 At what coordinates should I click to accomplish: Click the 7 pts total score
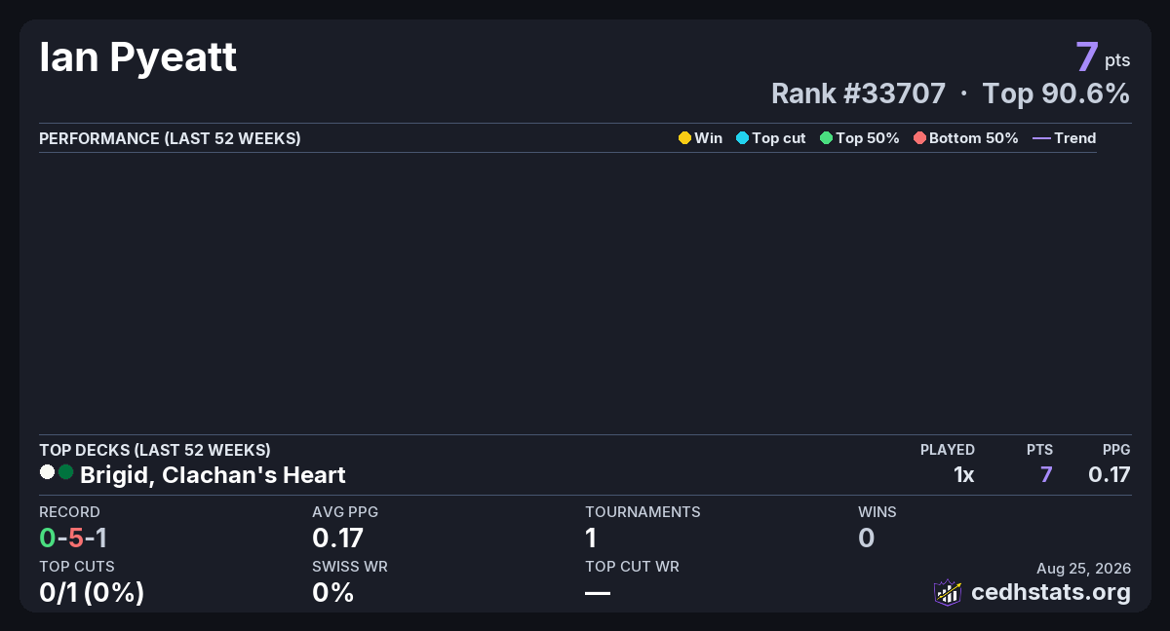(x=1103, y=57)
